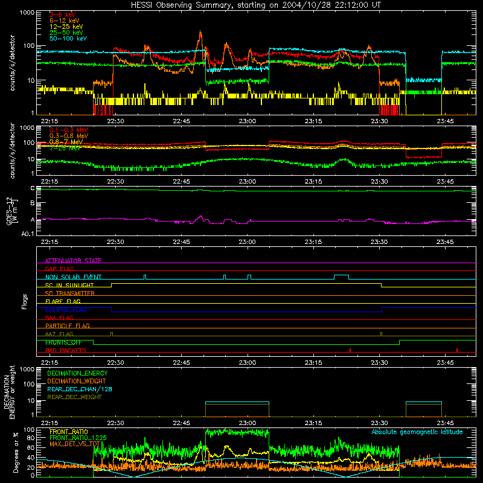Select the REAR_DEC_WEIGHT legend entry
Screen dimensions: 483x483
[x=74, y=397]
